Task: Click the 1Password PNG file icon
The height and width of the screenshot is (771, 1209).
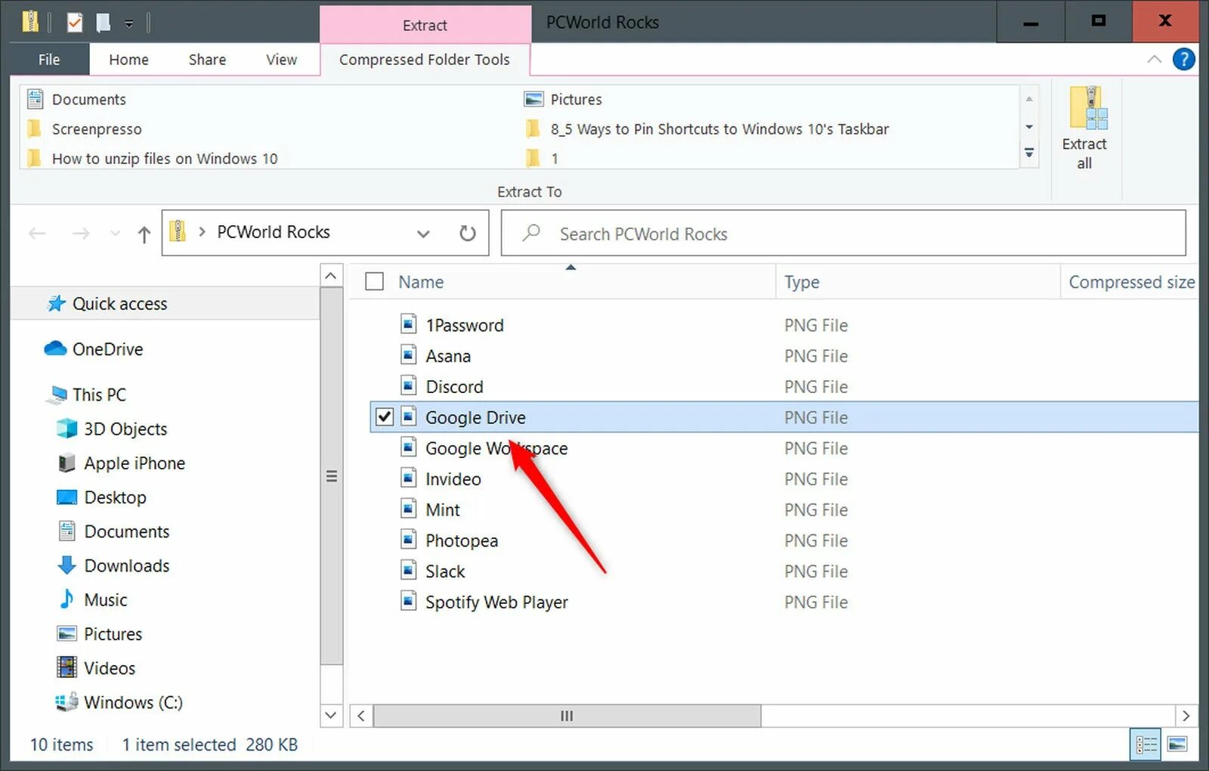Action: click(x=408, y=324)
